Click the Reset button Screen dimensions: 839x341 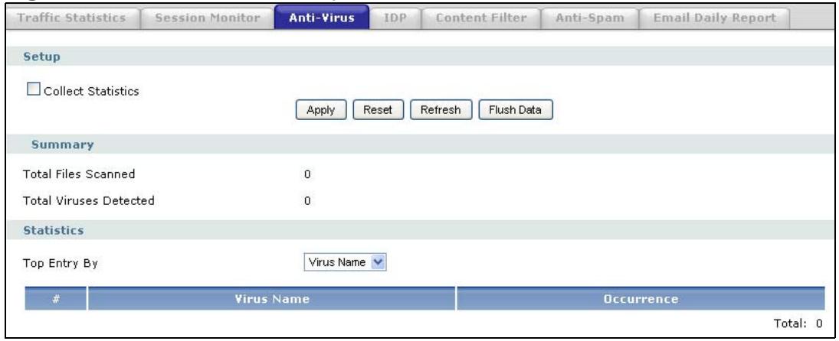[x=378, y=110]
